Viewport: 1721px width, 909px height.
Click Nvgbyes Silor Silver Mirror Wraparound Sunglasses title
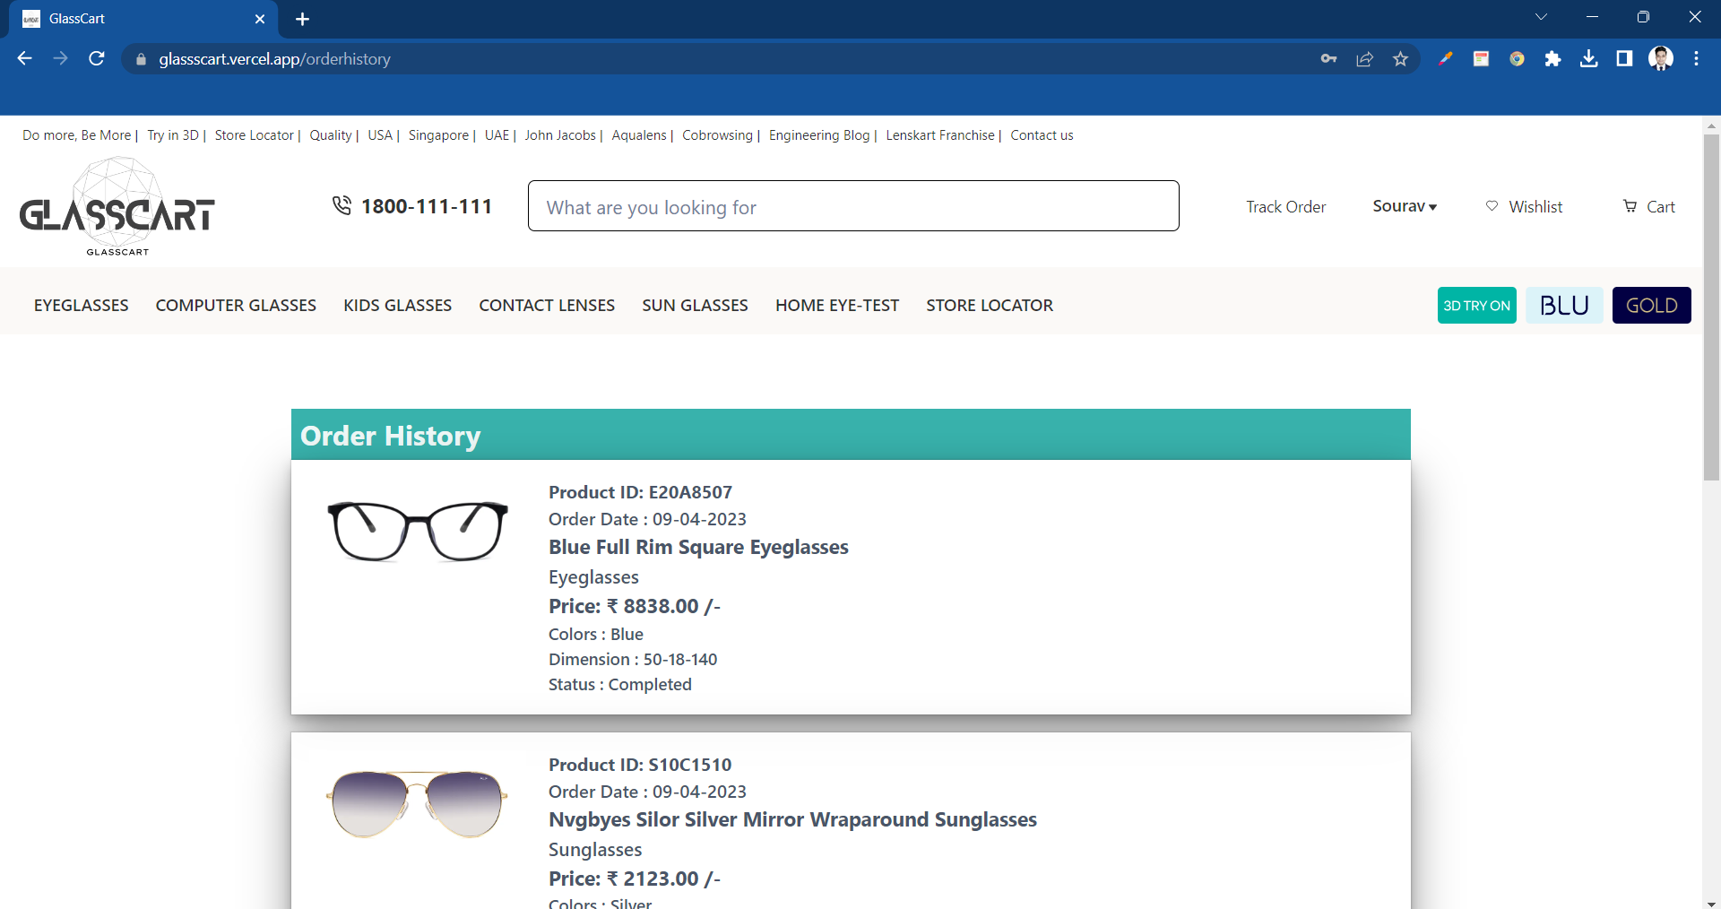pos(792,819)
